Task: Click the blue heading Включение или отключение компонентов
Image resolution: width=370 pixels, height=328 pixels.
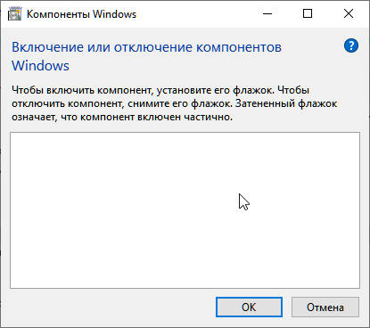Action: pos(146,47)
